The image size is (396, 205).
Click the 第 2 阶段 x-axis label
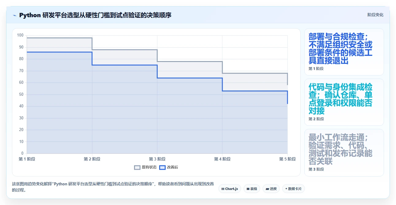point(92,159)
